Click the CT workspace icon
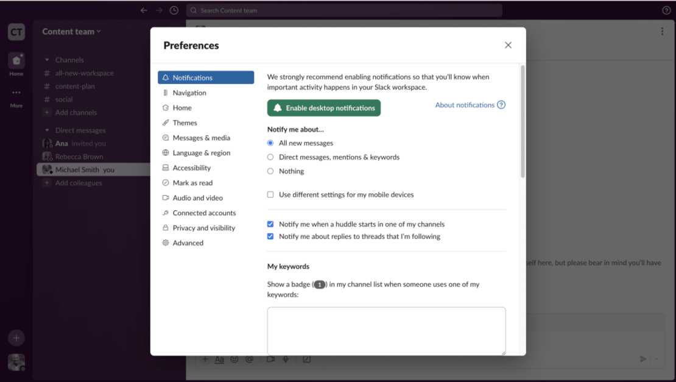Image resolution: width=676 pixels, height=382 pixels. click(16, 32)
